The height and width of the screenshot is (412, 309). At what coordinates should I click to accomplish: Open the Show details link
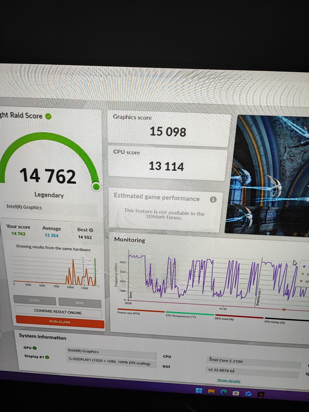[229, 381]
